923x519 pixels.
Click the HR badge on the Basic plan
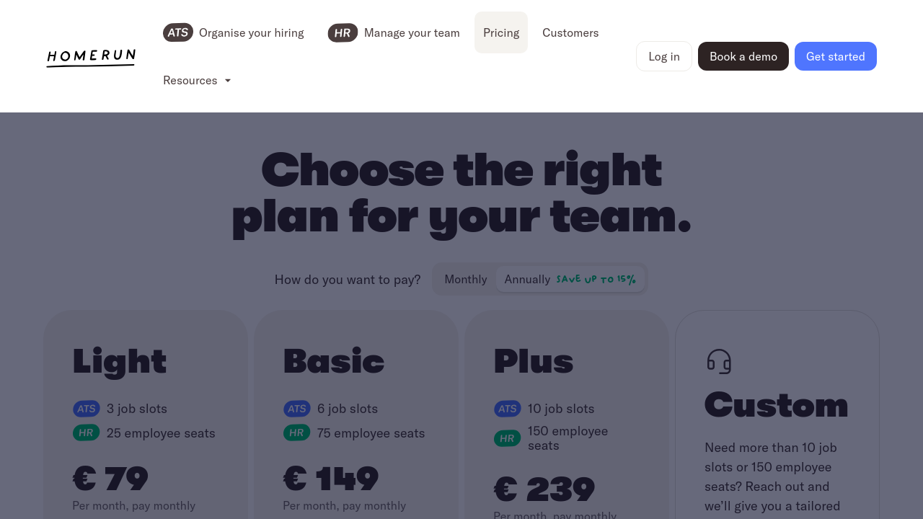click(x=296, y=433)
